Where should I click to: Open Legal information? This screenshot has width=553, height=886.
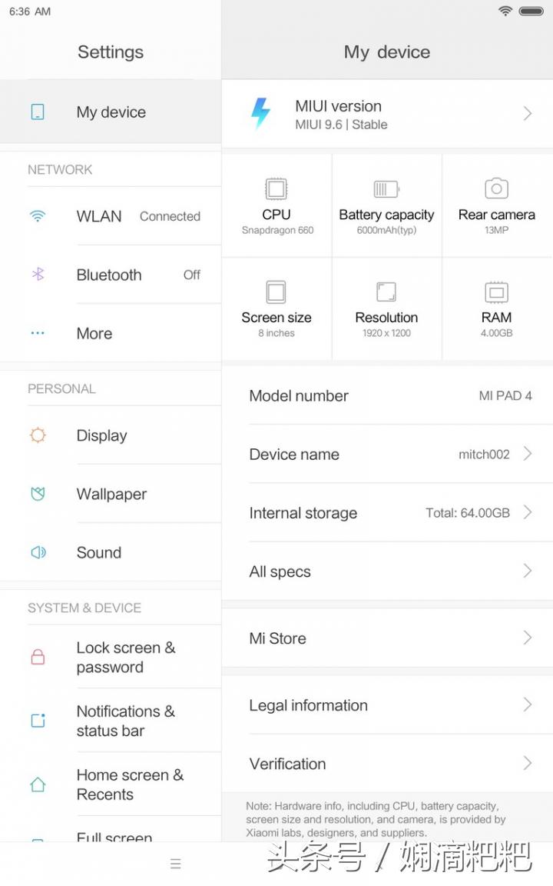308,705
